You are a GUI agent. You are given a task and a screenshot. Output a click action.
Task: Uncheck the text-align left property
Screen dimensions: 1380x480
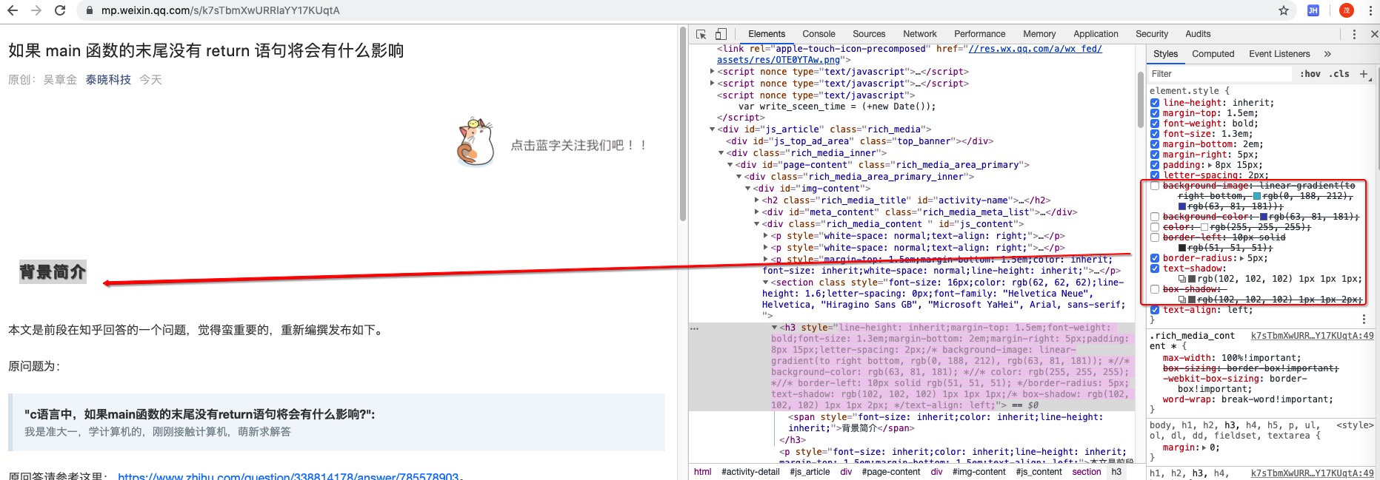point(1155,310)
